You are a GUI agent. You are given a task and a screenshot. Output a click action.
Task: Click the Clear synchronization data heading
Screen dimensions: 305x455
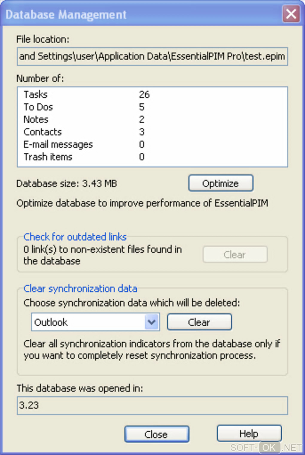pyautogui.click(x=80, y=289)
